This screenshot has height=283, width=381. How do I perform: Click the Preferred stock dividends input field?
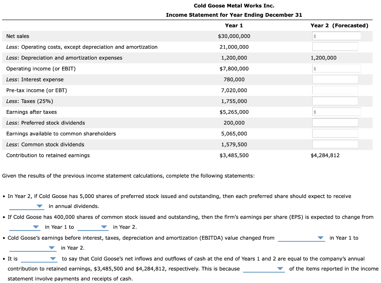pos(335,122)
